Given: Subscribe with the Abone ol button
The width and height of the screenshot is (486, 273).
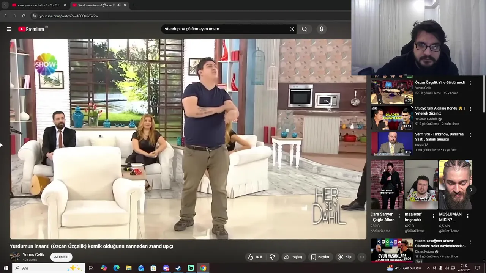Looking at the screenshot, I should tap(61, 257).
